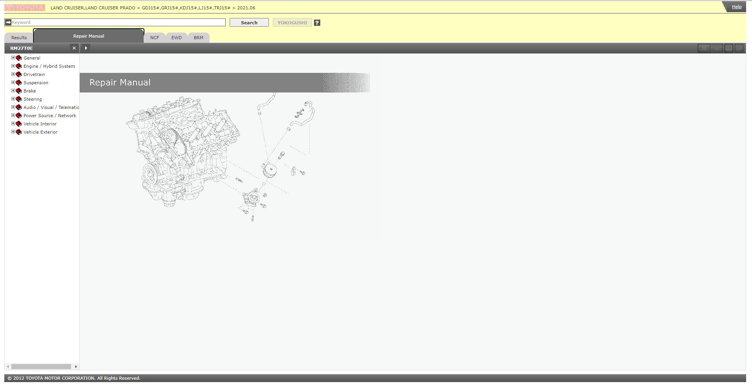Select Power Source / Network label

coord(50,116)
